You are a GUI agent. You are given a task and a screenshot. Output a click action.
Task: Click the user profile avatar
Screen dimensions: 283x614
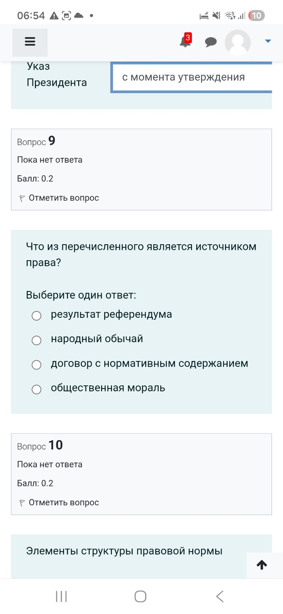point(237,42)
